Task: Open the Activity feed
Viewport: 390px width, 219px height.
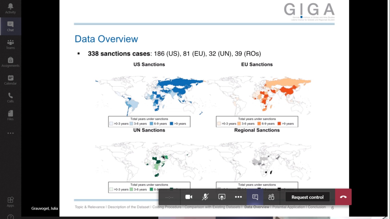Action: 10,8
